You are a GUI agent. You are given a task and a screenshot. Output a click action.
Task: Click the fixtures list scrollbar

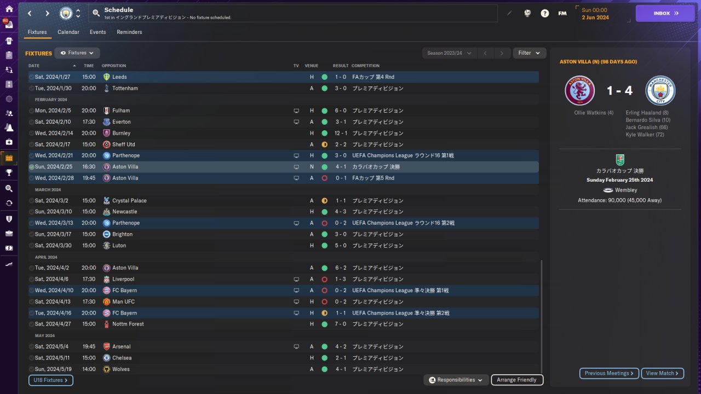click(x=541, y=317)
